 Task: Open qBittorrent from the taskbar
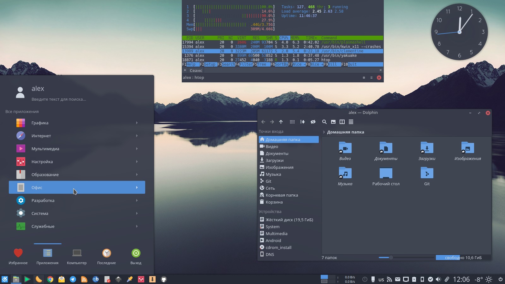pyautogui.click(x=96, y=279)
